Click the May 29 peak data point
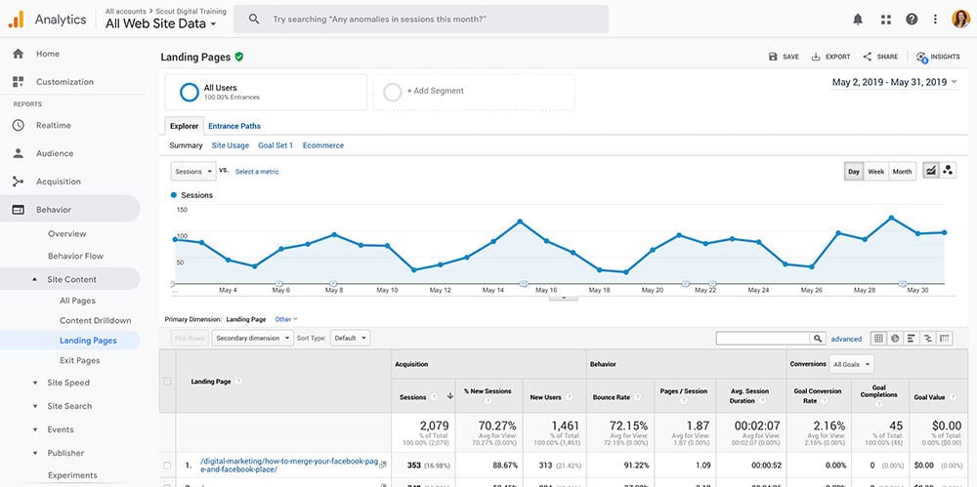This screenshot has width=977, height=487. 892,218
